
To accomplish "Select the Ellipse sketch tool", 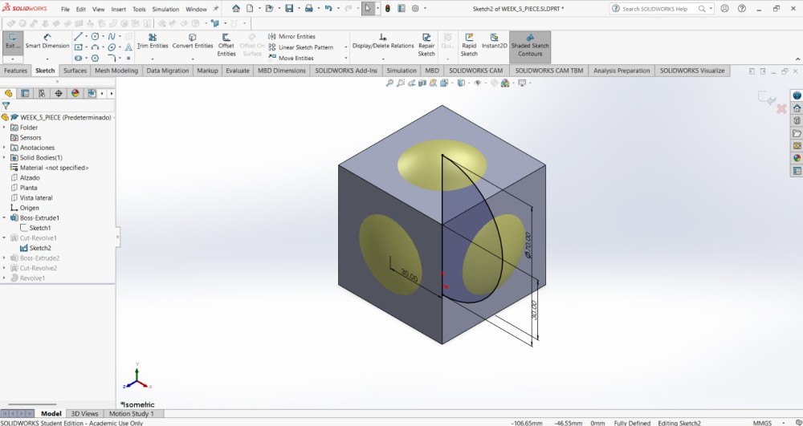I will [x=112, y=47].
